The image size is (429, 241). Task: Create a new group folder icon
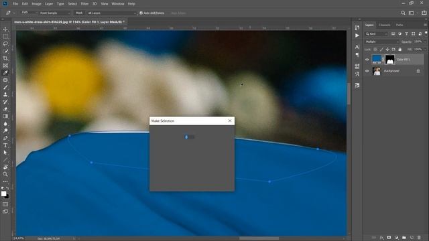coord(404,238)
